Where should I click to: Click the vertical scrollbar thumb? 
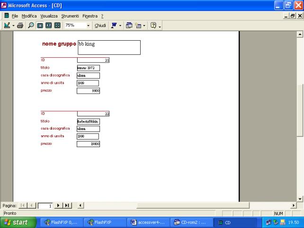[x=300, y=110]
